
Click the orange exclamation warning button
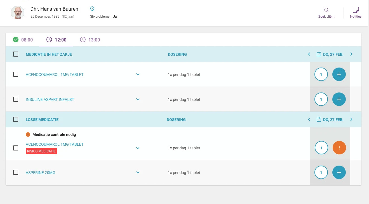[339, 148]
